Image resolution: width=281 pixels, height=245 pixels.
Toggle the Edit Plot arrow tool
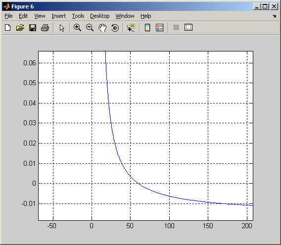(62, 28)
